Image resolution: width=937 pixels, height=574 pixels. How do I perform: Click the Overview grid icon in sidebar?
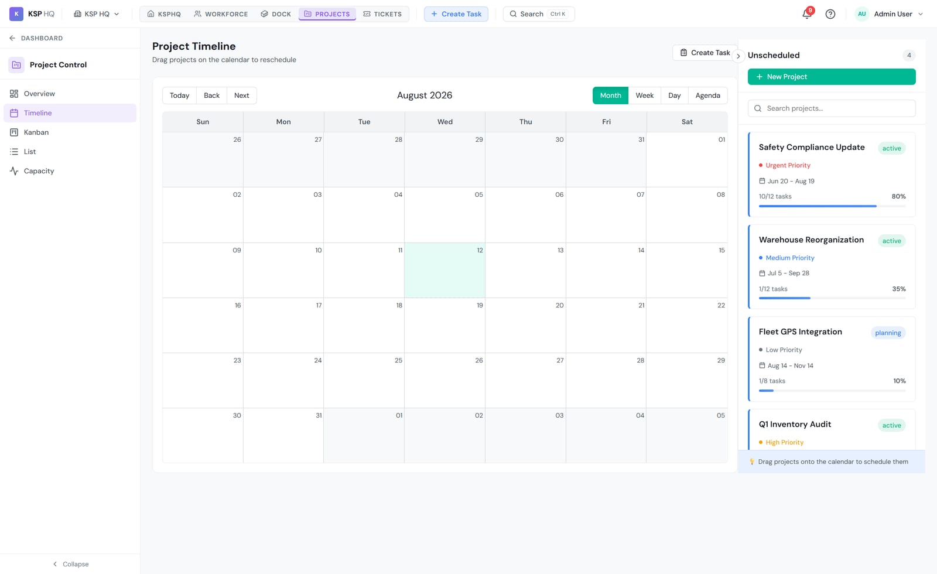tap(14, 94)
